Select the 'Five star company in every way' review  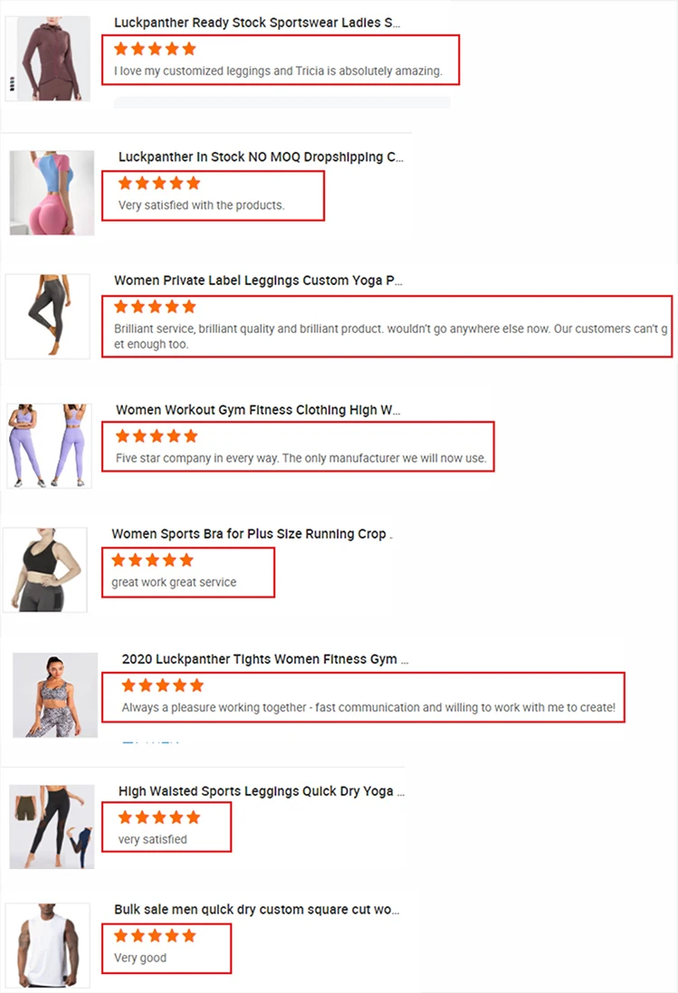[301, 458]
